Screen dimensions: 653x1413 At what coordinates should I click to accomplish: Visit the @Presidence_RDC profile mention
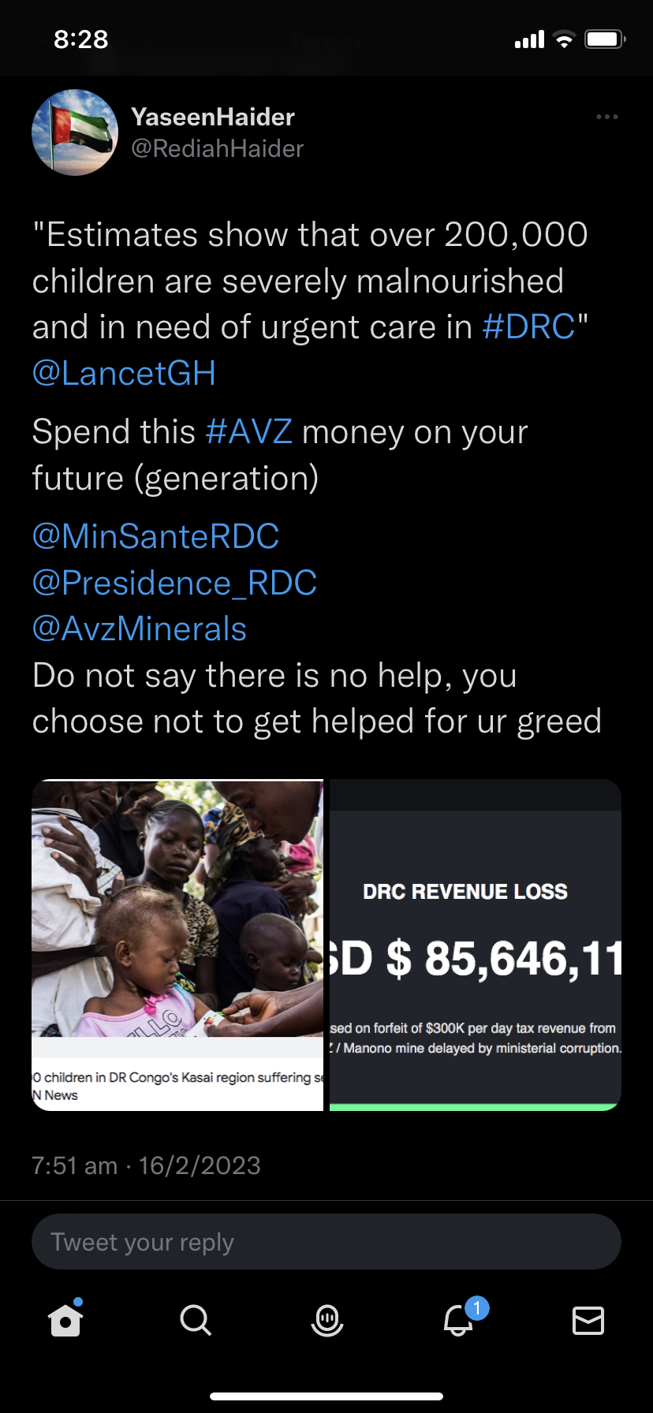(174, 583)
